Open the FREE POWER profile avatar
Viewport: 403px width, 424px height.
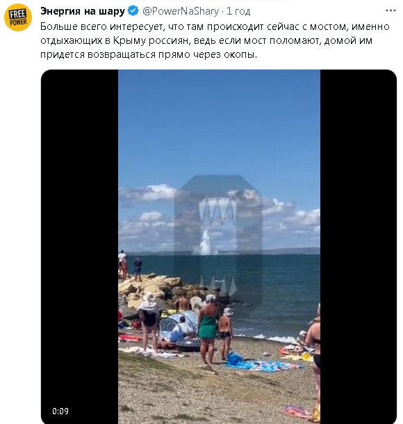(18, 17)
